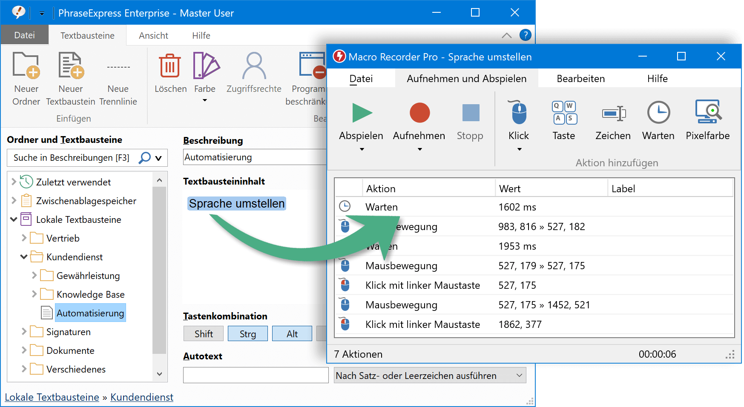
Task: Click the Programm beschränken icon
Action: 312,65
